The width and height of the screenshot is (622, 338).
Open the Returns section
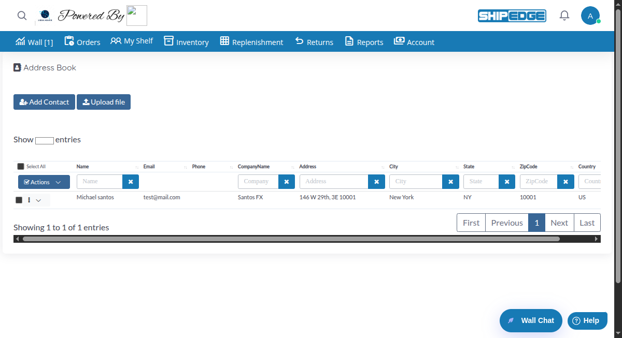(314, 41)
